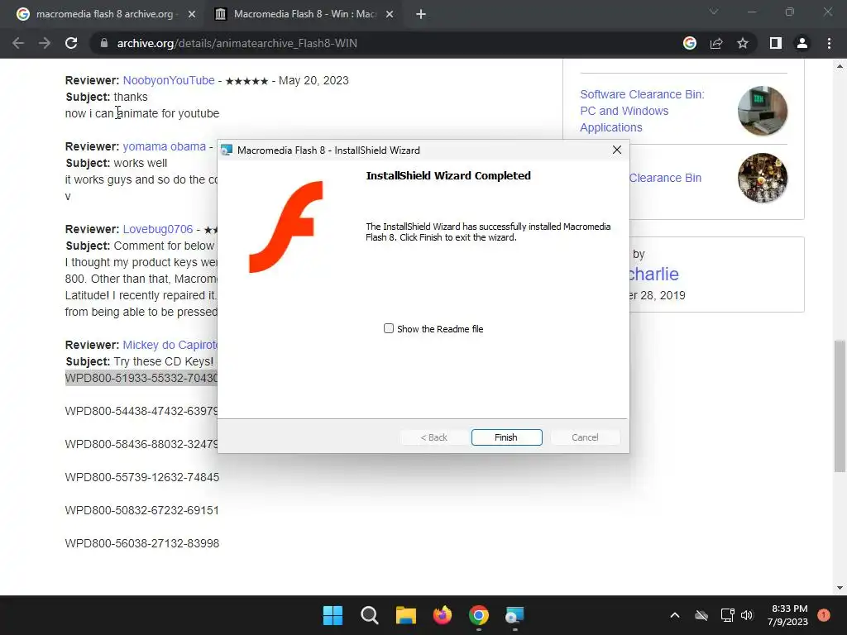Viewport: 847px width, 635px height.
Task: Click the scrollbar down arrow
Action: [840, 588]
